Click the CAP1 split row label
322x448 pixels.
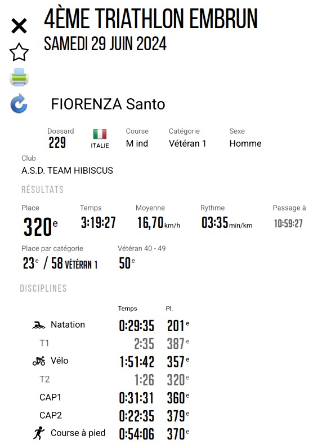pos(51,397)
